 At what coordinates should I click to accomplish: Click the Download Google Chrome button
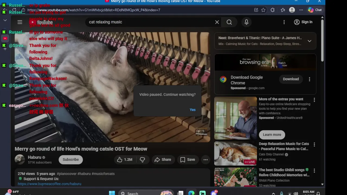291,79
